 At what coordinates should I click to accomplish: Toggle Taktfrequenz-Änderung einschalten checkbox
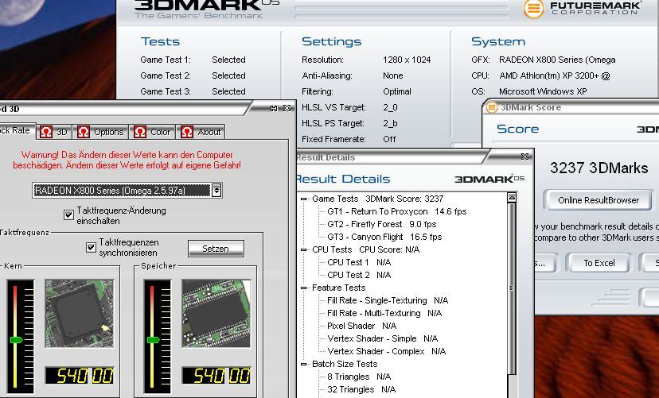(69, 215)
